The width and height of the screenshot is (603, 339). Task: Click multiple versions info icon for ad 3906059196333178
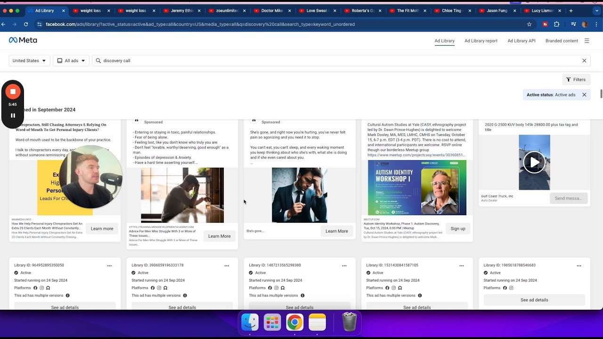click(x=185, y=296)
